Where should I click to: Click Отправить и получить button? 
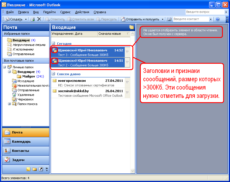coord(140,19)
